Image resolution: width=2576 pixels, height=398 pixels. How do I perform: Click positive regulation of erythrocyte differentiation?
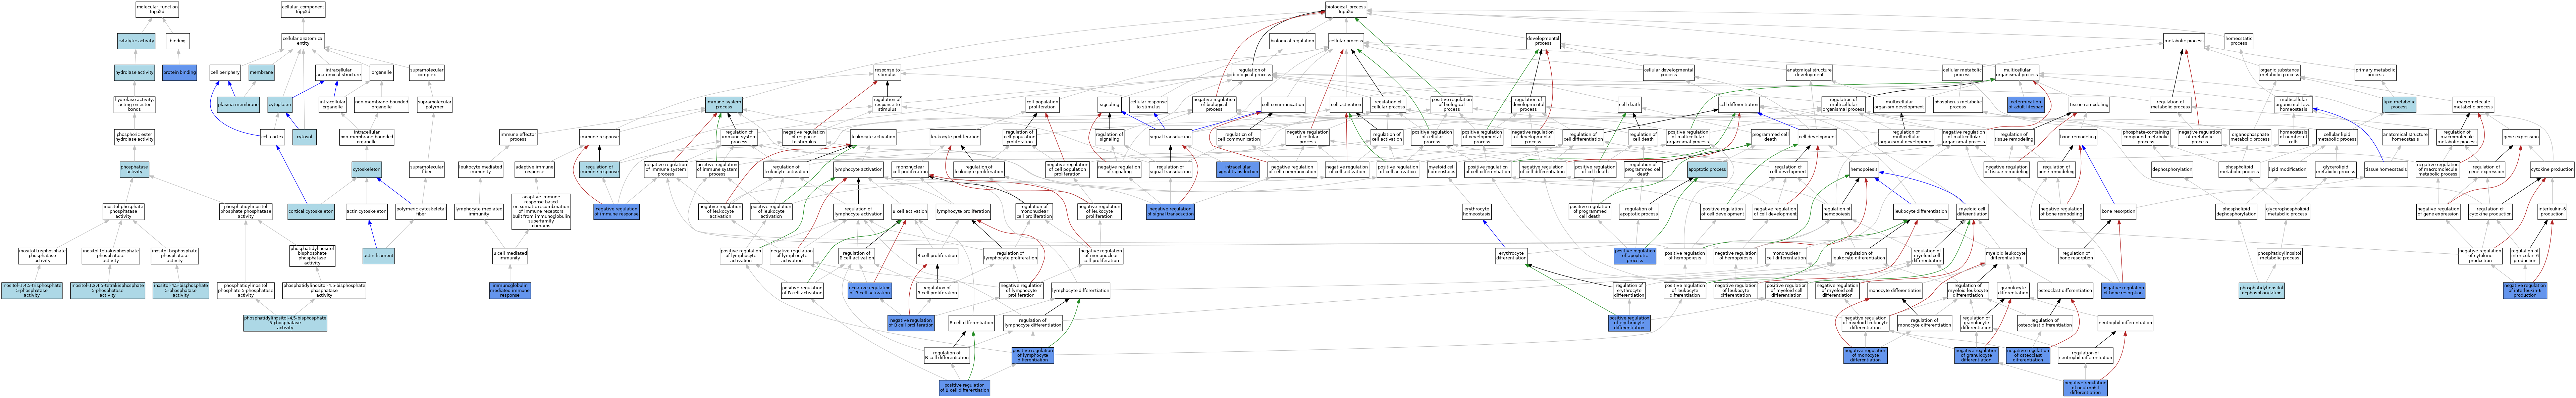point(1629,323)
